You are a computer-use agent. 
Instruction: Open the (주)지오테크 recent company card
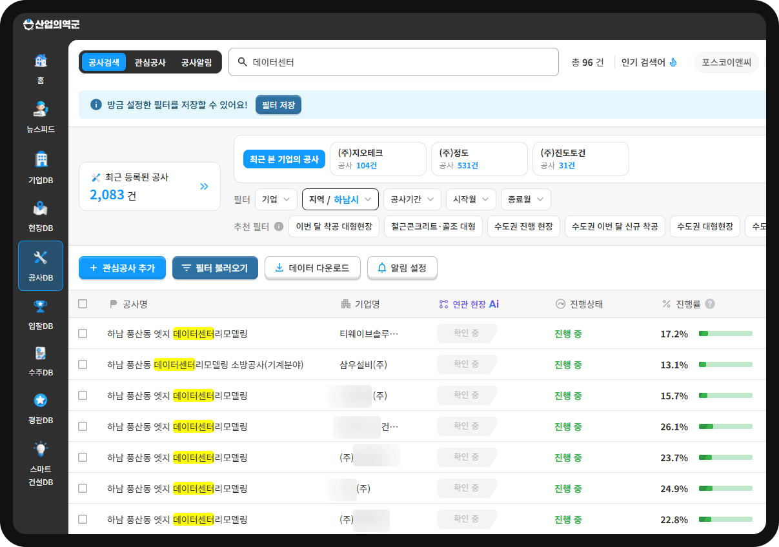(x=378, y=159)
